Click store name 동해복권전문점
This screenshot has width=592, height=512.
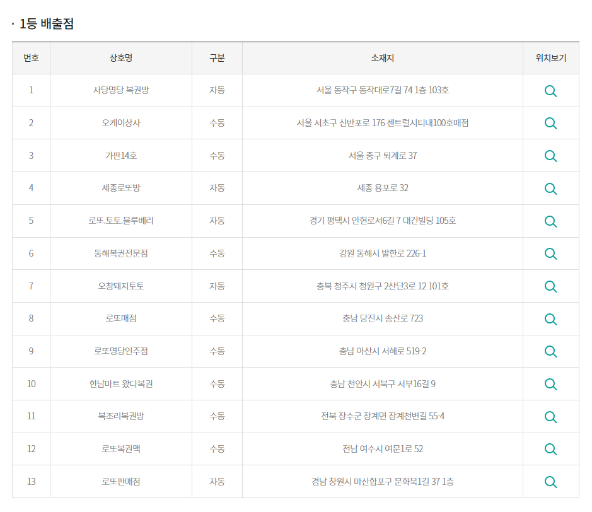[x=121, y=253]
